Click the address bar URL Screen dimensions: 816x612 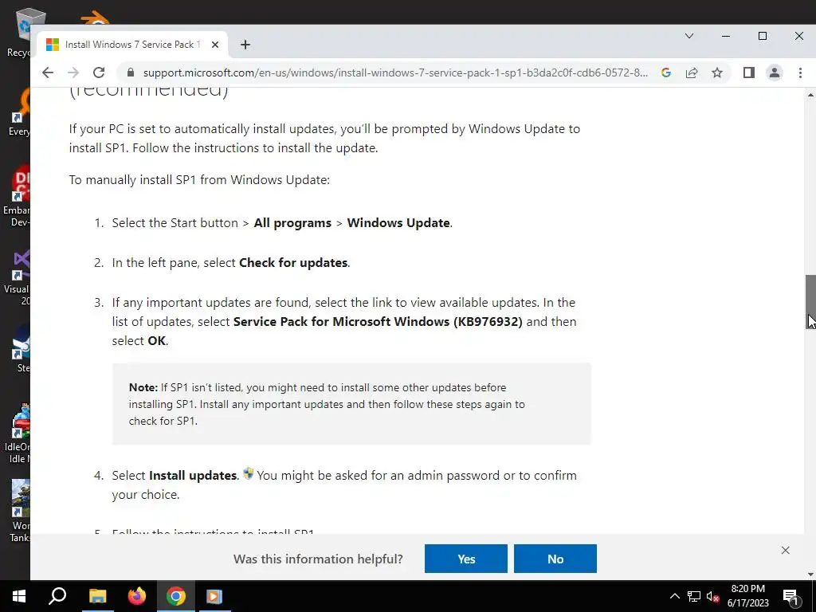395,73
